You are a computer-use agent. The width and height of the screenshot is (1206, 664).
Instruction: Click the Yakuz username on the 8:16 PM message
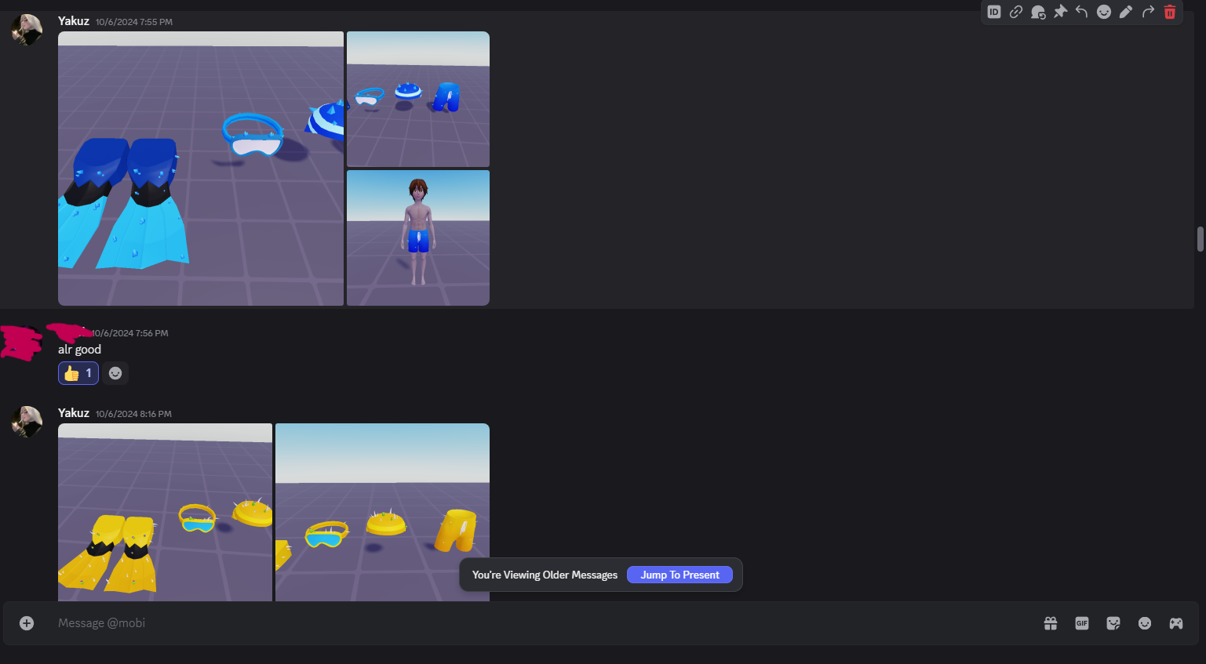(x=74, y=413)
